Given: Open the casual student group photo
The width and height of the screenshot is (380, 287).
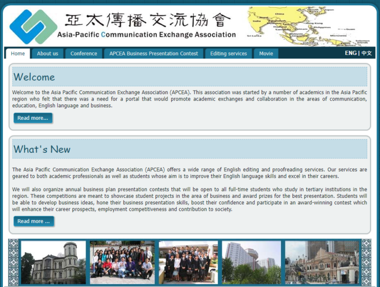Looking at the screenshot, I should (122, 262).
